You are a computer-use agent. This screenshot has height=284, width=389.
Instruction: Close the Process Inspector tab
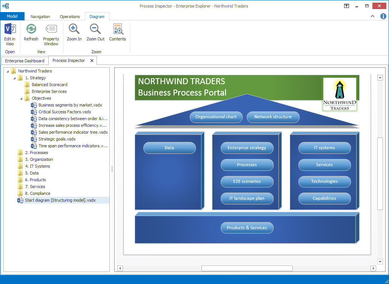click(x=91, y=60)
